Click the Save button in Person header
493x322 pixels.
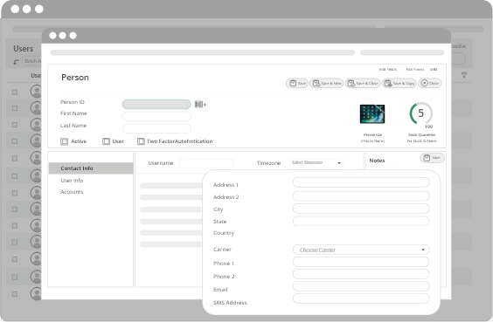297,83
